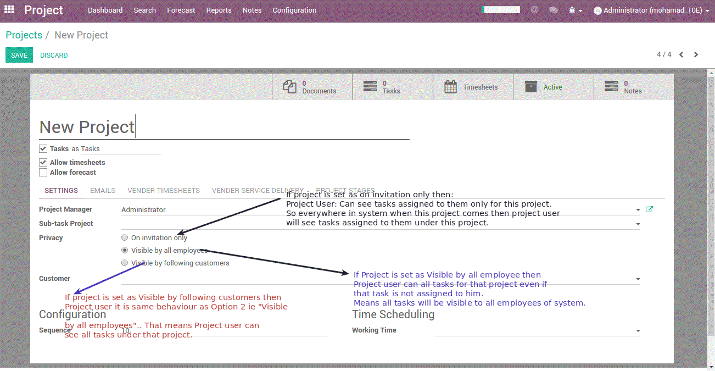Expand the Sub-task Project dropdown
Viewport: 715px width, 371px height.
(638, 224)
